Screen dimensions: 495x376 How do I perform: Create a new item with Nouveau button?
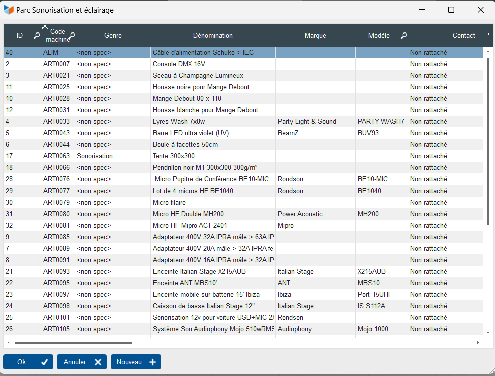(136, 362)
